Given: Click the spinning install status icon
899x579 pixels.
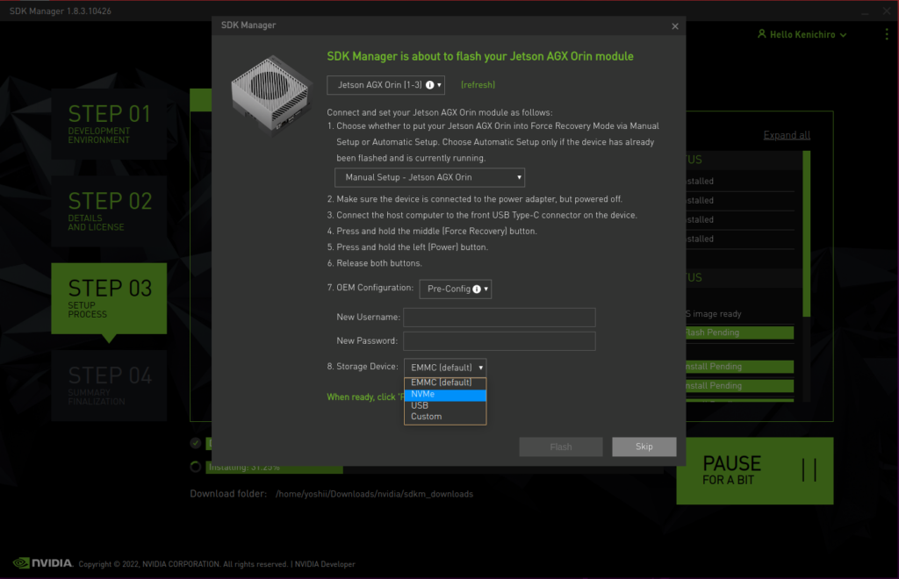Looking at the screenshot, I should point(196,467).
